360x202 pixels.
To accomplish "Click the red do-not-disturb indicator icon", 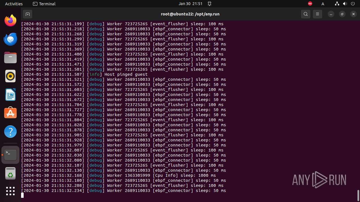I will pos(310,4).
